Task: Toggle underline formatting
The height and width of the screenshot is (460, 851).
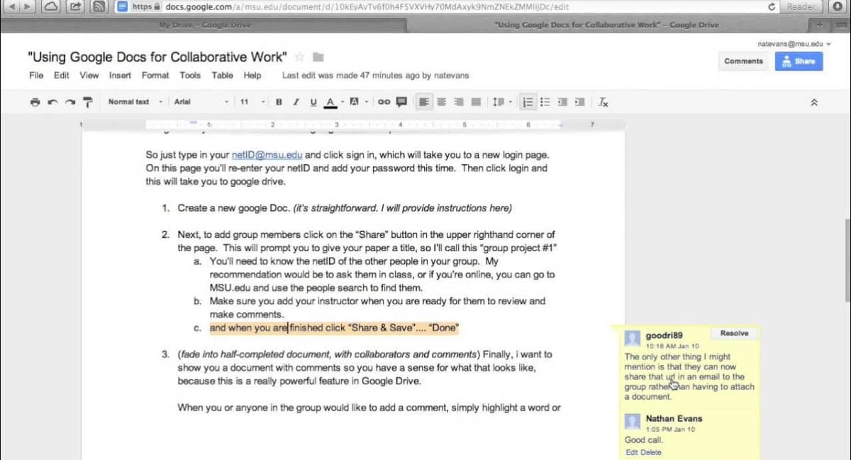Action: pos(313,102)
